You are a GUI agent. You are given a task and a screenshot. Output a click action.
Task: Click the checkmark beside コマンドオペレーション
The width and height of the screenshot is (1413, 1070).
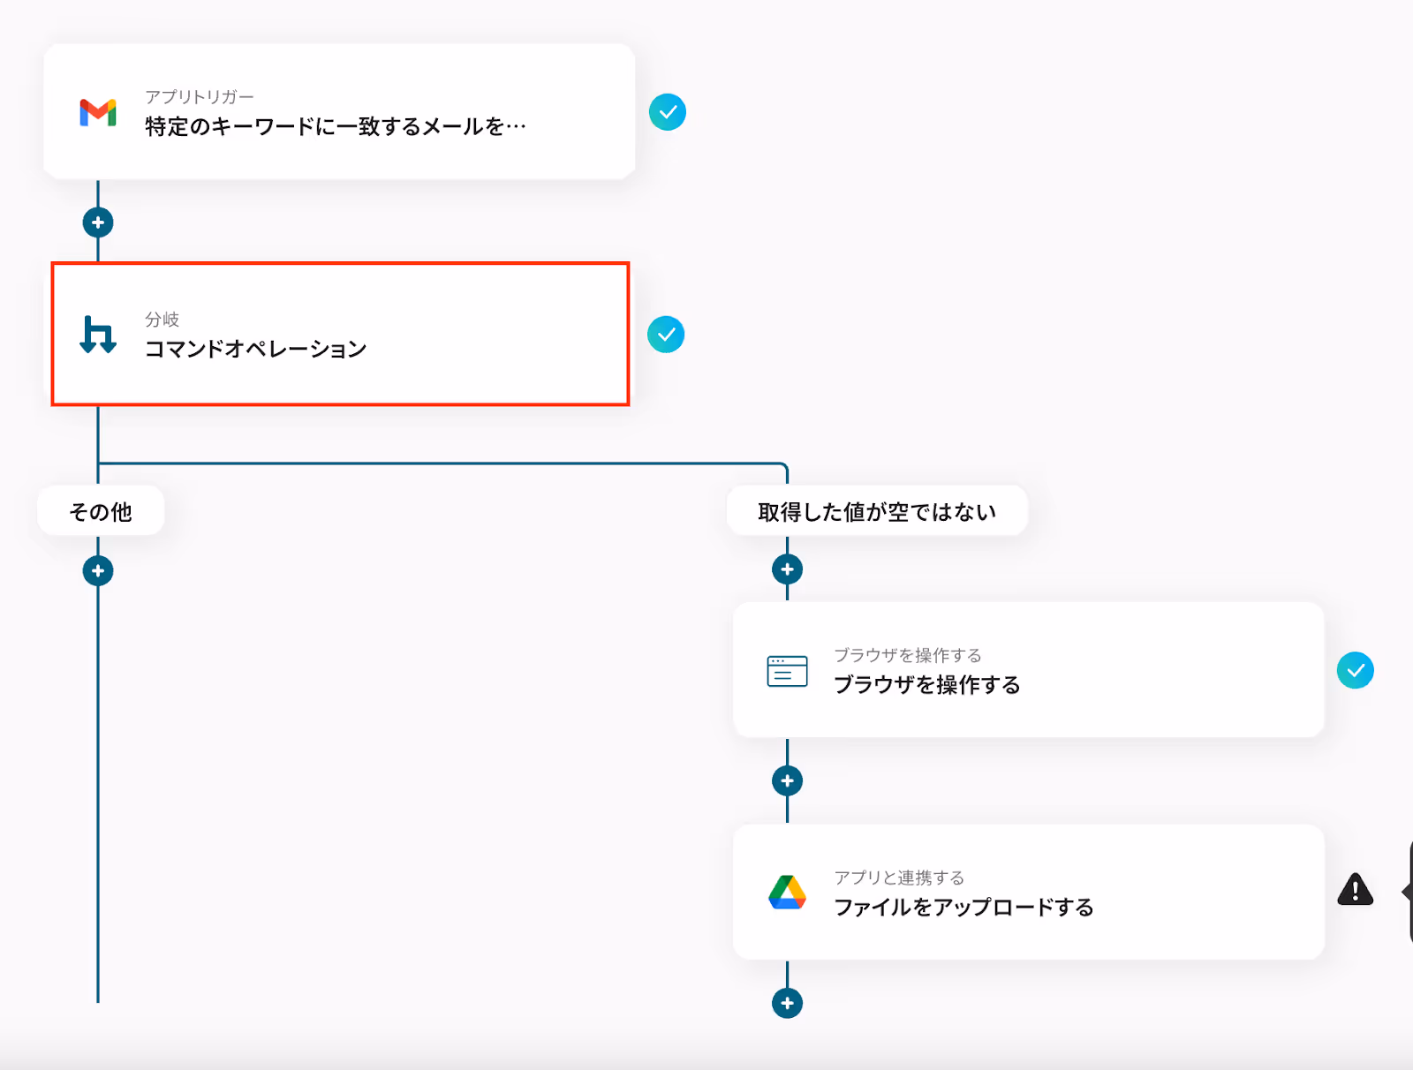[666, 335]
